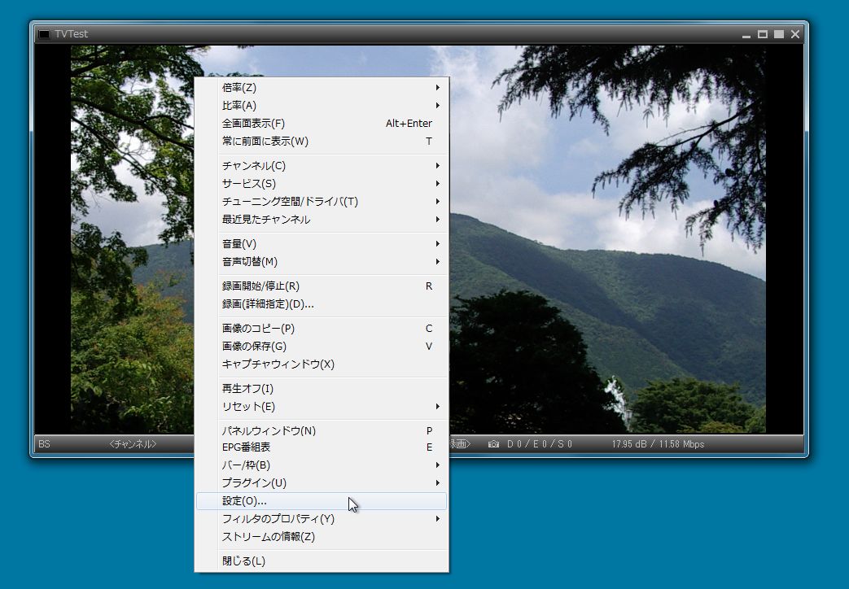849x589 pixels.
Task: Click the 録画 status bar item
Action: [460, 444]
